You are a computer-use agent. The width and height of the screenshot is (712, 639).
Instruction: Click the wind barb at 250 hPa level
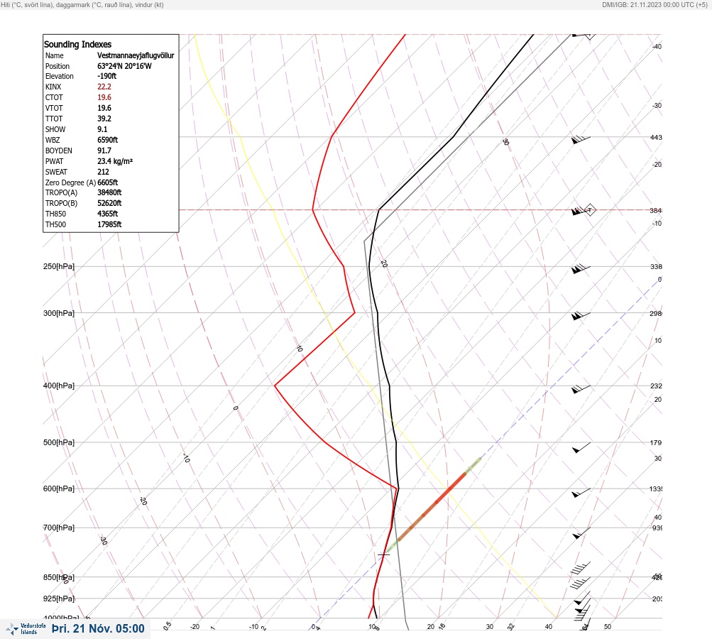point(581,269)
